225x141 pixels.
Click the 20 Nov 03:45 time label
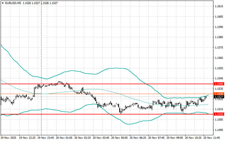(101, 138)
